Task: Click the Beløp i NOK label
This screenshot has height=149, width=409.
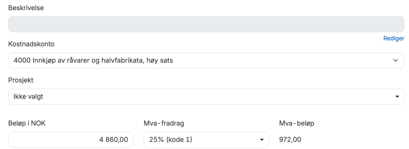Action: click(27, 123)
